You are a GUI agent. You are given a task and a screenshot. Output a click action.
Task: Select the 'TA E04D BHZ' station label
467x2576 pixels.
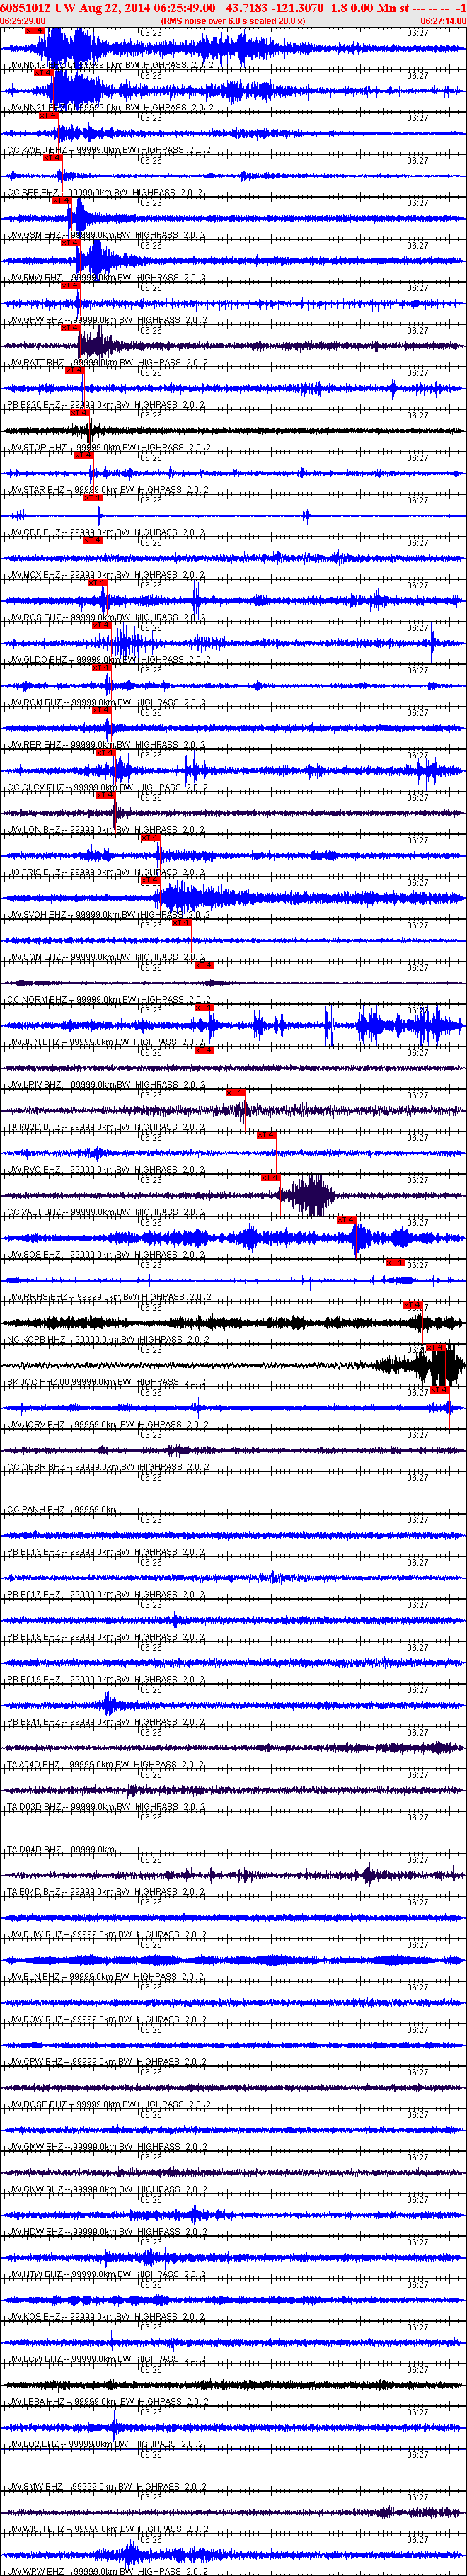34,1893
